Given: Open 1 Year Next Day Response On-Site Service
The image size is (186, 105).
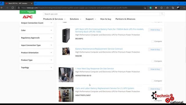Looking at the screenshot, I should click(94, 69).
